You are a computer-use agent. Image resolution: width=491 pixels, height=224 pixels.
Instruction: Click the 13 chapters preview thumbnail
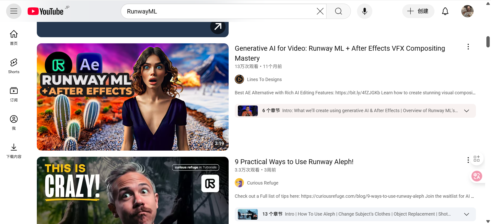248,214
